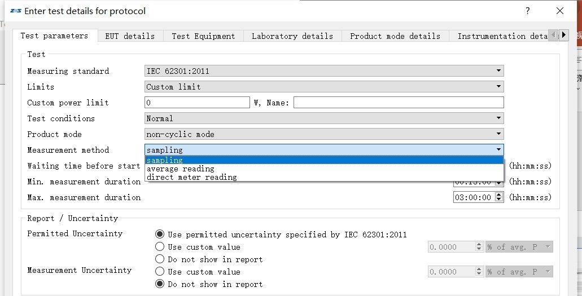
Task: Choose 'average reading' from the list
Action: (181, 169)
